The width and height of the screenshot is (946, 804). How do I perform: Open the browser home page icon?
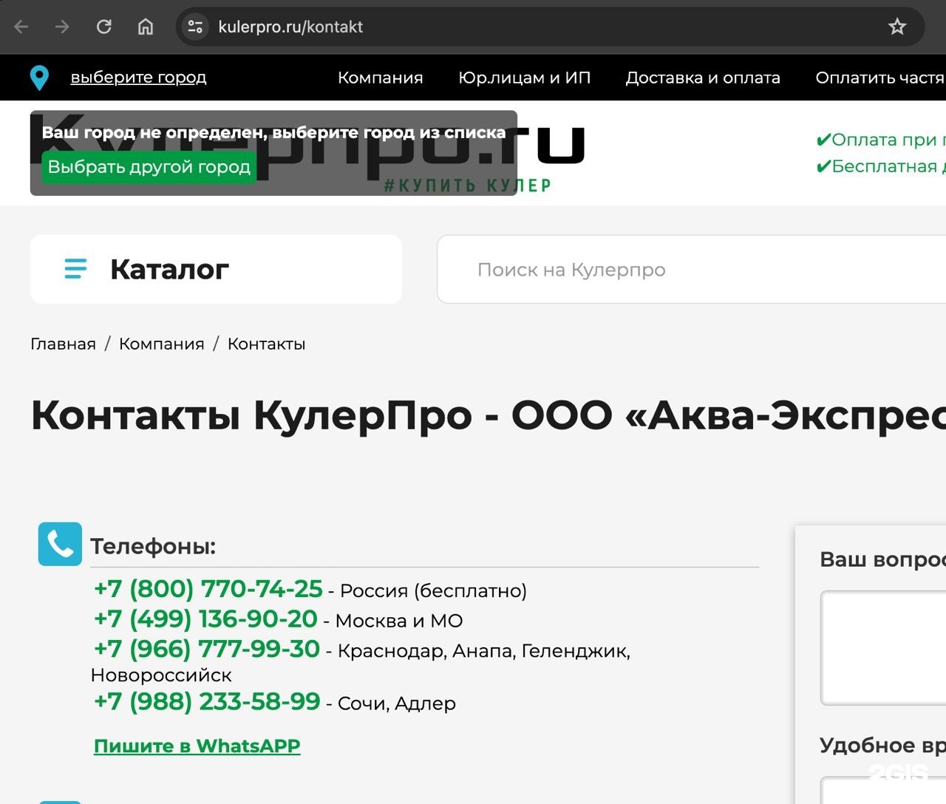(x=146, y=27)
